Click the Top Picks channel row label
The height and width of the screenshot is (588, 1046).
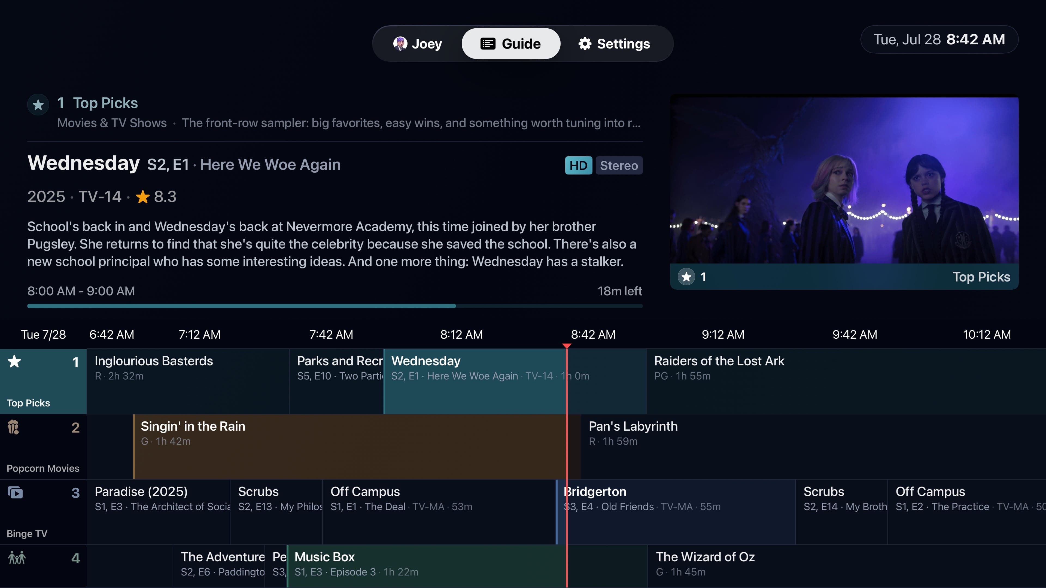click(x=28, y=403)
